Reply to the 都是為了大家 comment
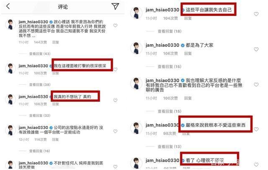 188,54
